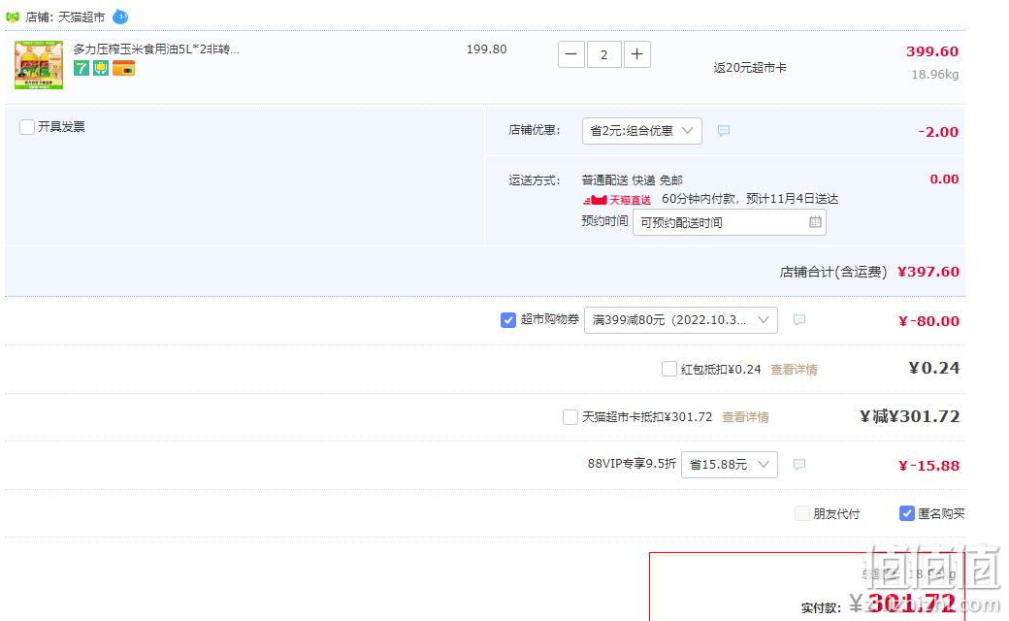The image size is (1009, 621).
Task: Click the comment icon beside 超市购物券
Action: [799, 320]
